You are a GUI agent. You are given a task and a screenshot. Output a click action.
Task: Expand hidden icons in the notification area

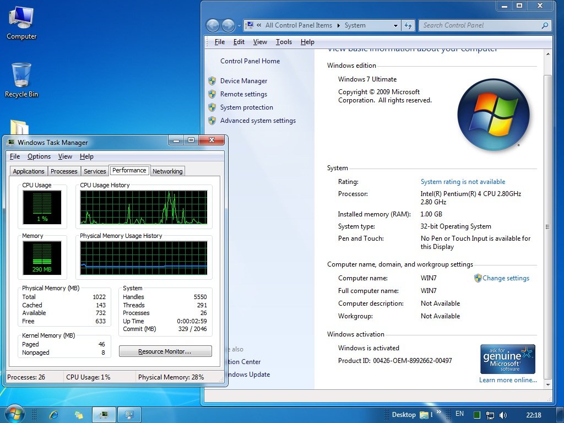point(438,411)
